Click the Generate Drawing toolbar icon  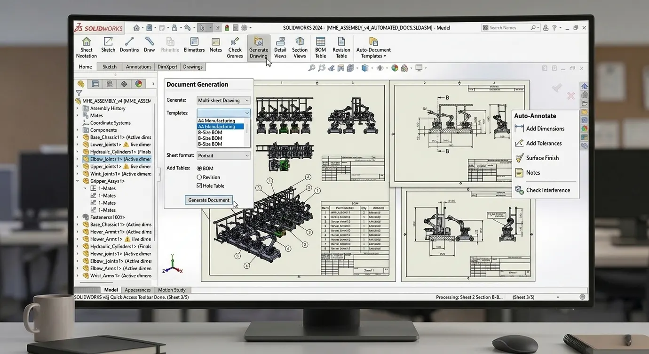[x=259, y=48]
